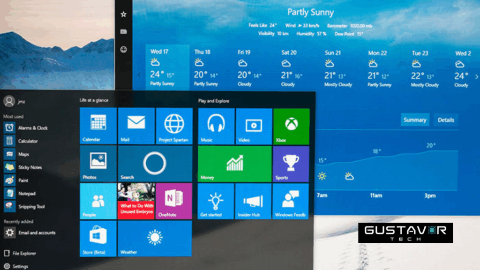Open the Get started tile
480x270 pixels.
216,201
